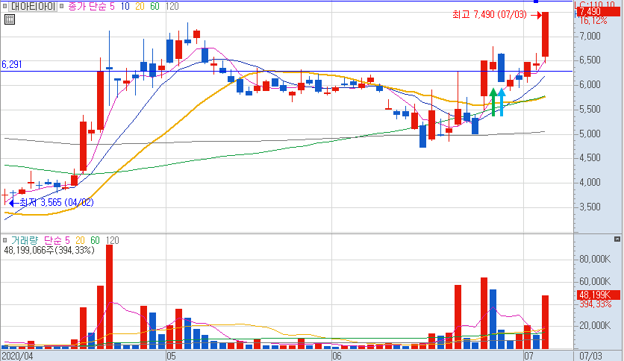Select the price 60-day MA label
This screenshot has width=624, height=361.
[x=155, y=6]
